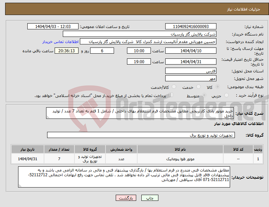Click the delivery city field مهر
The width and height of the screenshot is (269, 207).
[190, 78]
